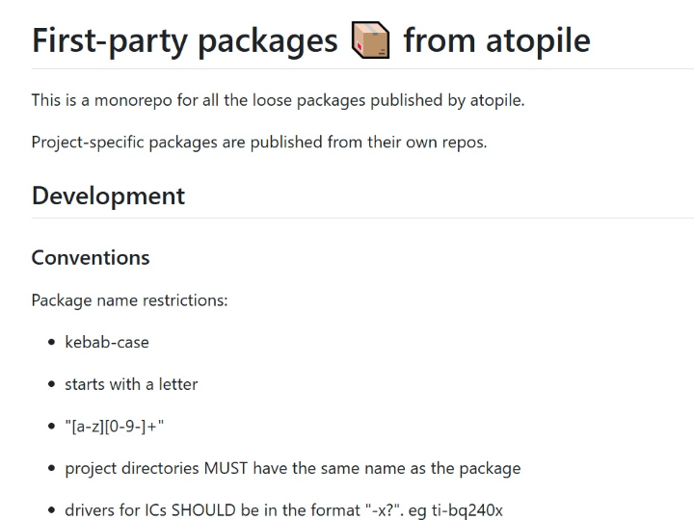
Task: Click the 'Package name restrictions:' text
Action: click(x=129, y=299)
